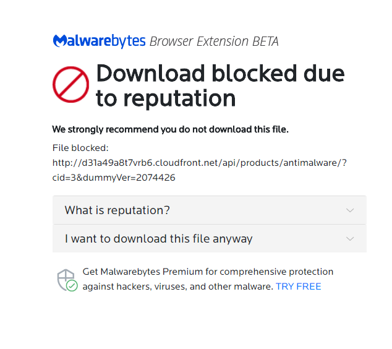Click the 'cid=3&dummyVer=2074426' URL line
The width and height of the screenshot is (392, 349).
(x=114, y=178)
